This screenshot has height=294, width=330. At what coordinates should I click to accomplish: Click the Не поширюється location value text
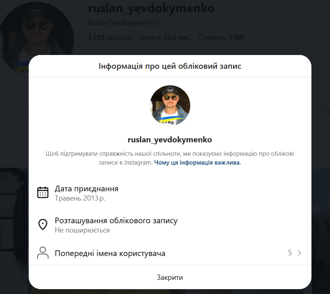[82, 231]
